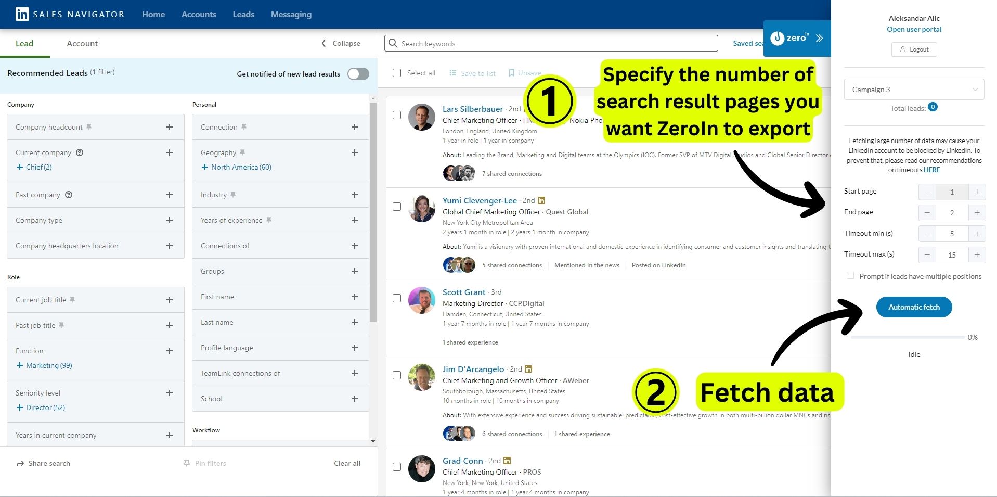Viewport: 997px width, 497px height.
Task: Expand the Company headcount filter
Action: (170, 127)
